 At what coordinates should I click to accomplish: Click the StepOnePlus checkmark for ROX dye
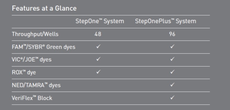(172, 72)
